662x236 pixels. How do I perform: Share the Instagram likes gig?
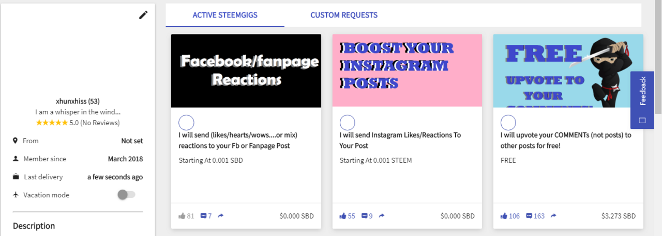coord(382,216)
